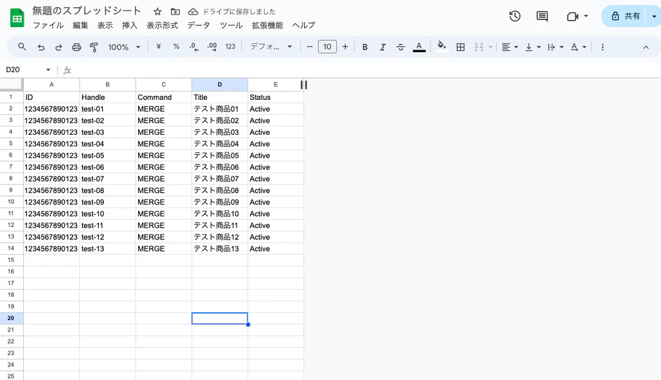
Task: Increase decimal places
Action: (x=212, y=47)
